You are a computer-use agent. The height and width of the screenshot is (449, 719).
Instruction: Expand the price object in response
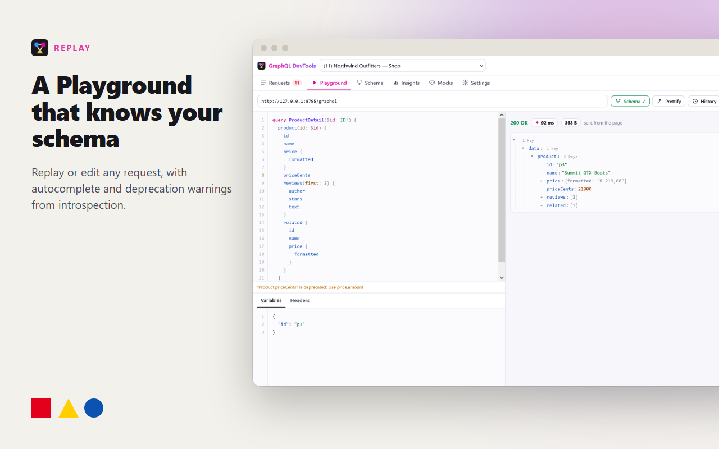coord(541,181)
